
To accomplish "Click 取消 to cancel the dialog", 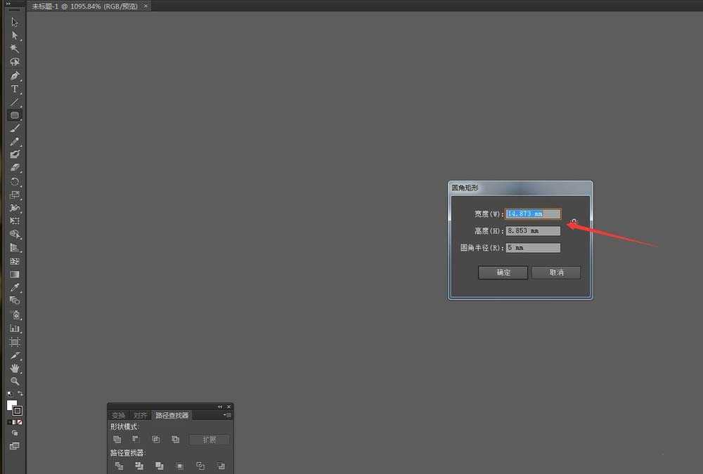I will coord(556,272).
